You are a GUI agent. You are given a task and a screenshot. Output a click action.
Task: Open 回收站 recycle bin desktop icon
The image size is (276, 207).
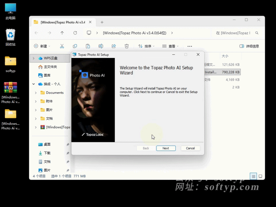(10, 38)
